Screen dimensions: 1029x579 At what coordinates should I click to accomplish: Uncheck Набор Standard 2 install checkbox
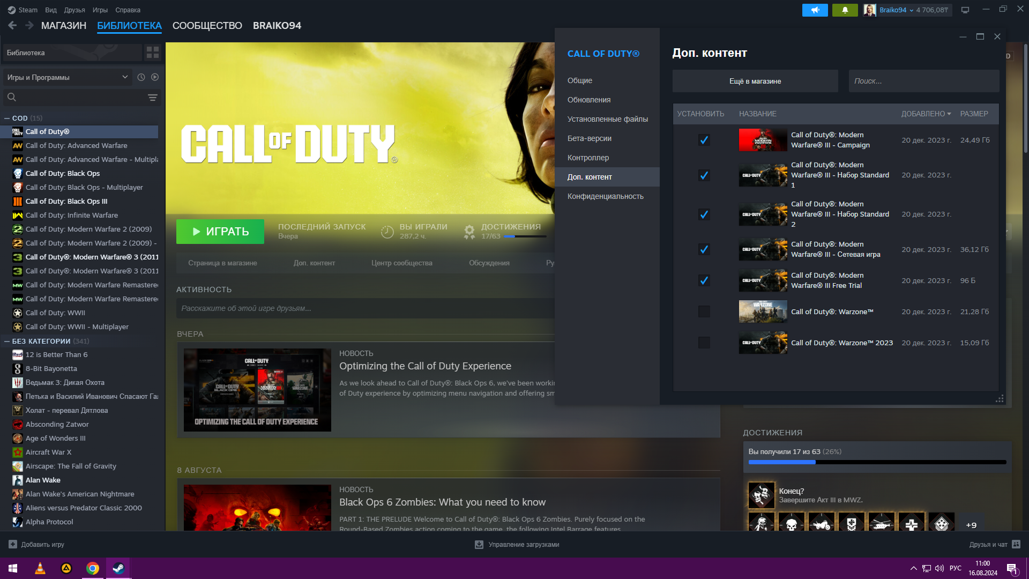[704, 214]
